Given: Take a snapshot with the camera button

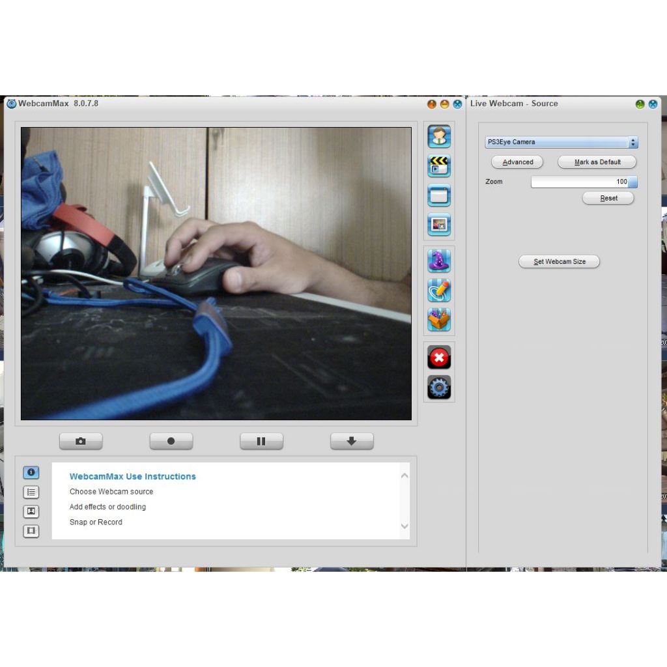Looking at the screenshot, I should 81,441.
